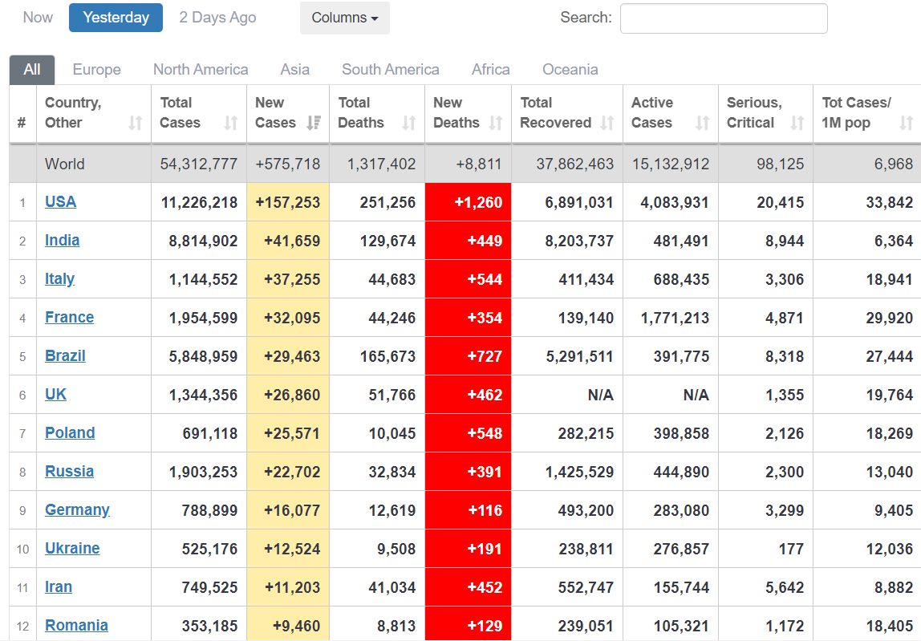Screen dimensions: 921x641
Task: Open the Columns dropdown
Action: (345, 18)
